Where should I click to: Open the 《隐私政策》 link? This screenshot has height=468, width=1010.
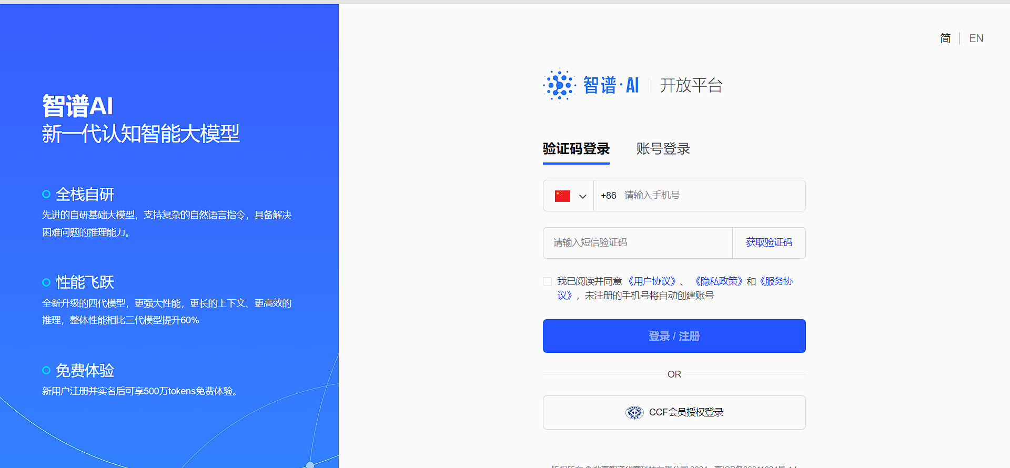coord(718,281)
